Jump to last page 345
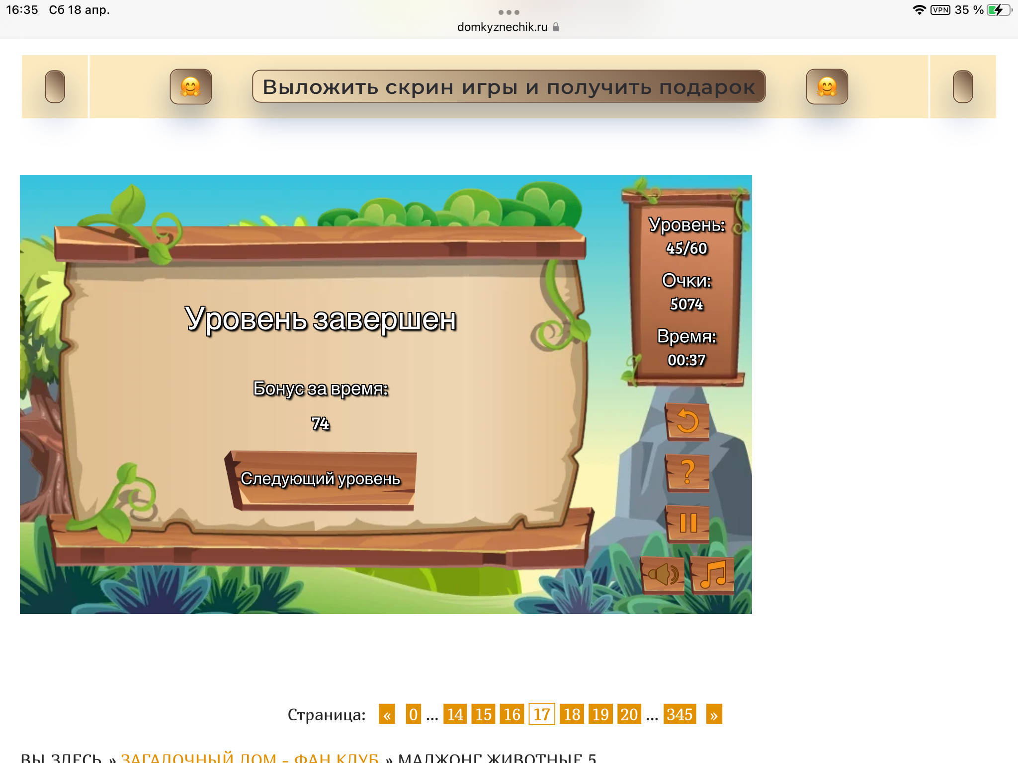This screenshot has width=1018, height=763. [x=679, y=714]
